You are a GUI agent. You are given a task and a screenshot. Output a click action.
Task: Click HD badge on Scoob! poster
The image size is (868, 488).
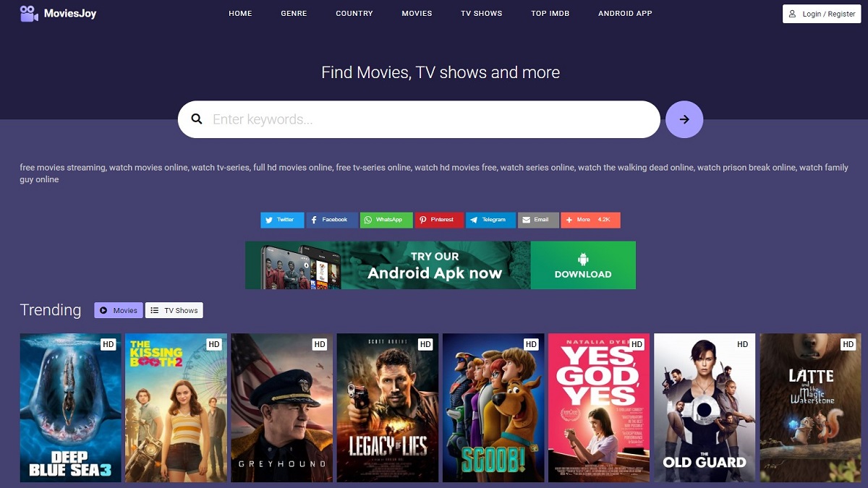(x=531, y=344)
